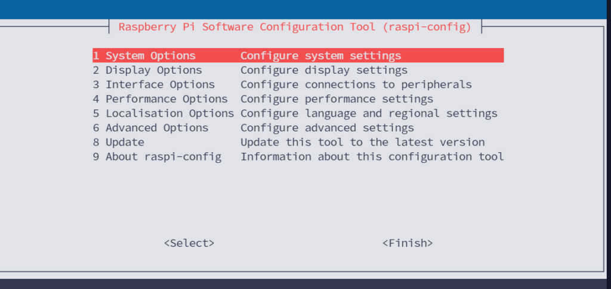Click 'Update this tool to the latest version'

coord(362,142)
